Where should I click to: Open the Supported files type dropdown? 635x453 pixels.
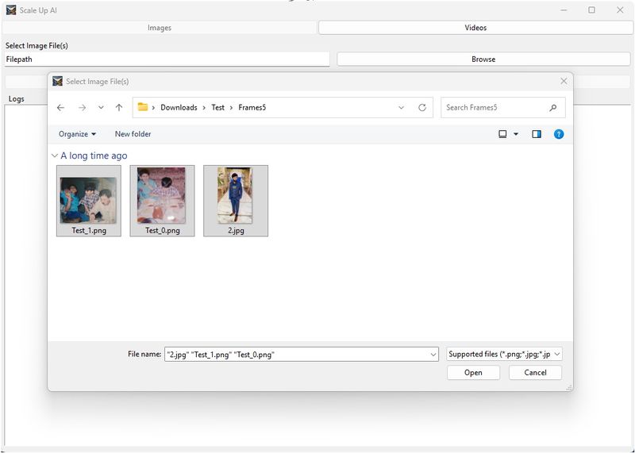(x=504, y=355)
